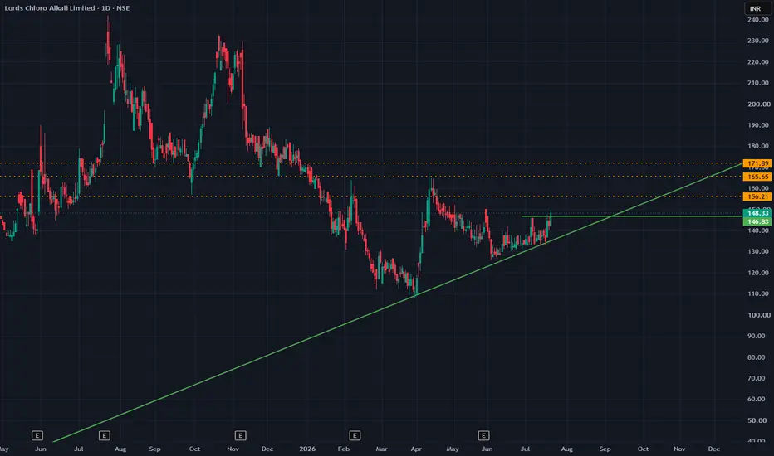
Task: Click the 210.00 price axis label
Action: pos(758,83)
